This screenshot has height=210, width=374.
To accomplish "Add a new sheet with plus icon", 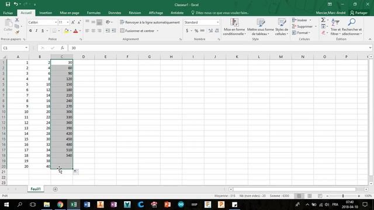I will [x=55, y=189].
